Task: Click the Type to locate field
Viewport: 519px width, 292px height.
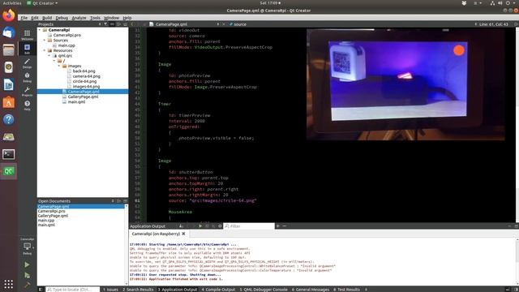Action: click(72, 290)
